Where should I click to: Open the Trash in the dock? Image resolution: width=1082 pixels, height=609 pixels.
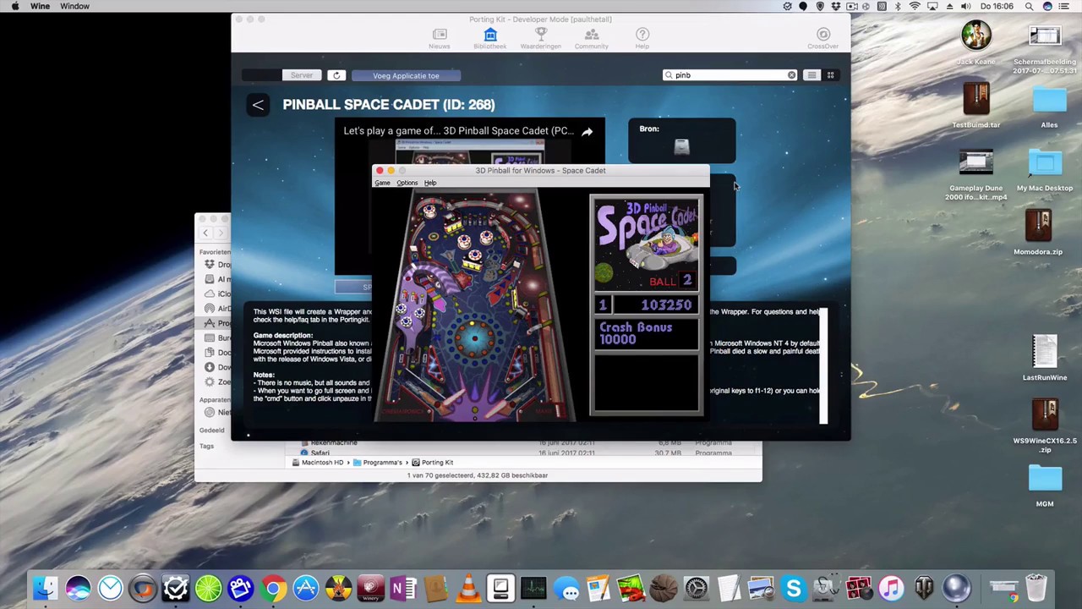tap(1036, 588)
